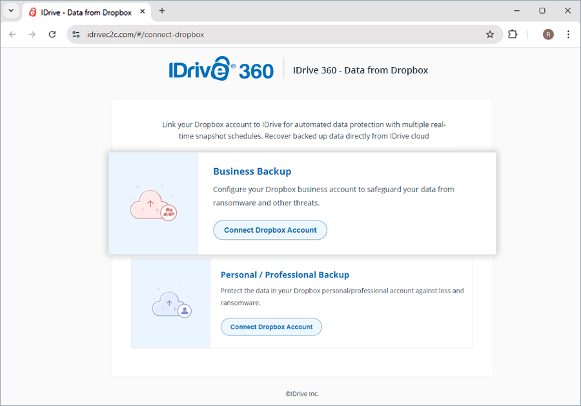Select the IDrive - Data from Dropbox tab

[x=87, y=12]
